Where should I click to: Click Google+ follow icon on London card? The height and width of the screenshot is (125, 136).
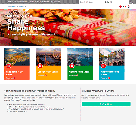45,75
